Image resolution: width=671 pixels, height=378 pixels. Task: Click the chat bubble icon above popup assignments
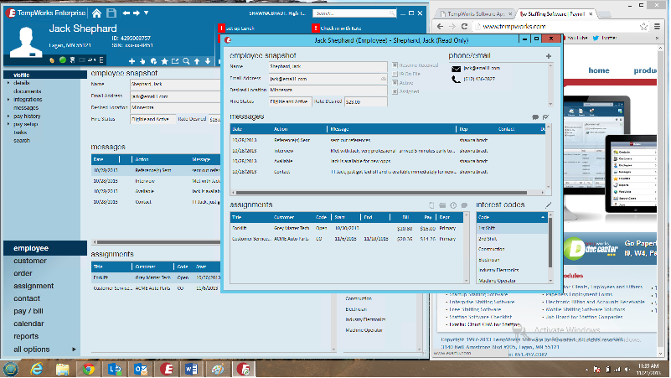click(x=464, y=205)
